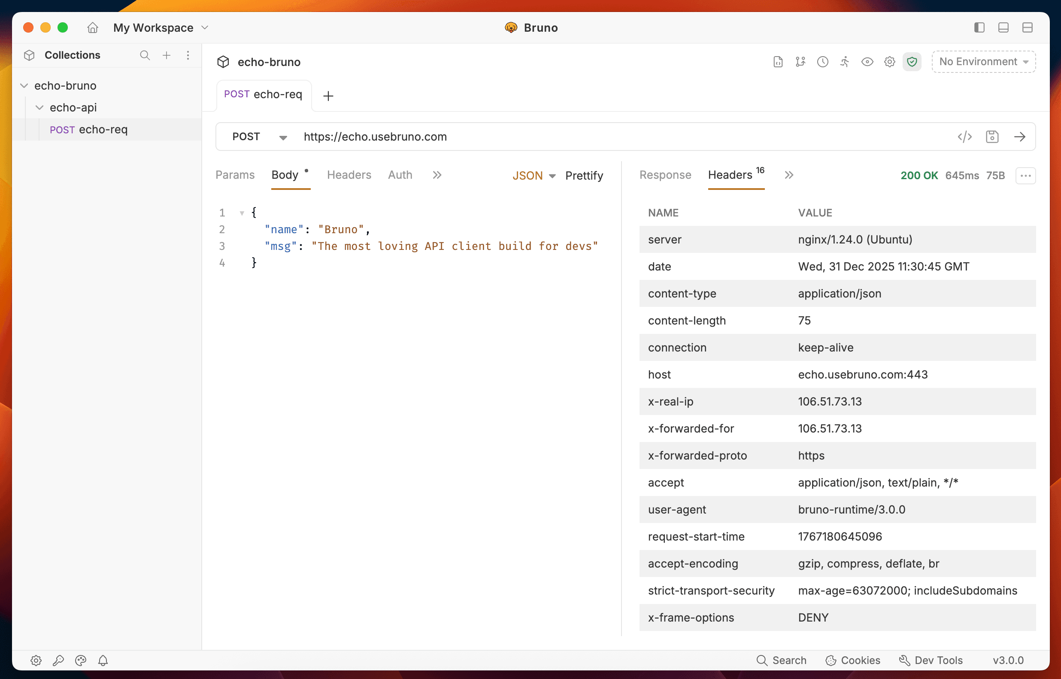The image size is (1061, 679).
Task: Click the timeline clock icon
Action: (x=823, y=62)
